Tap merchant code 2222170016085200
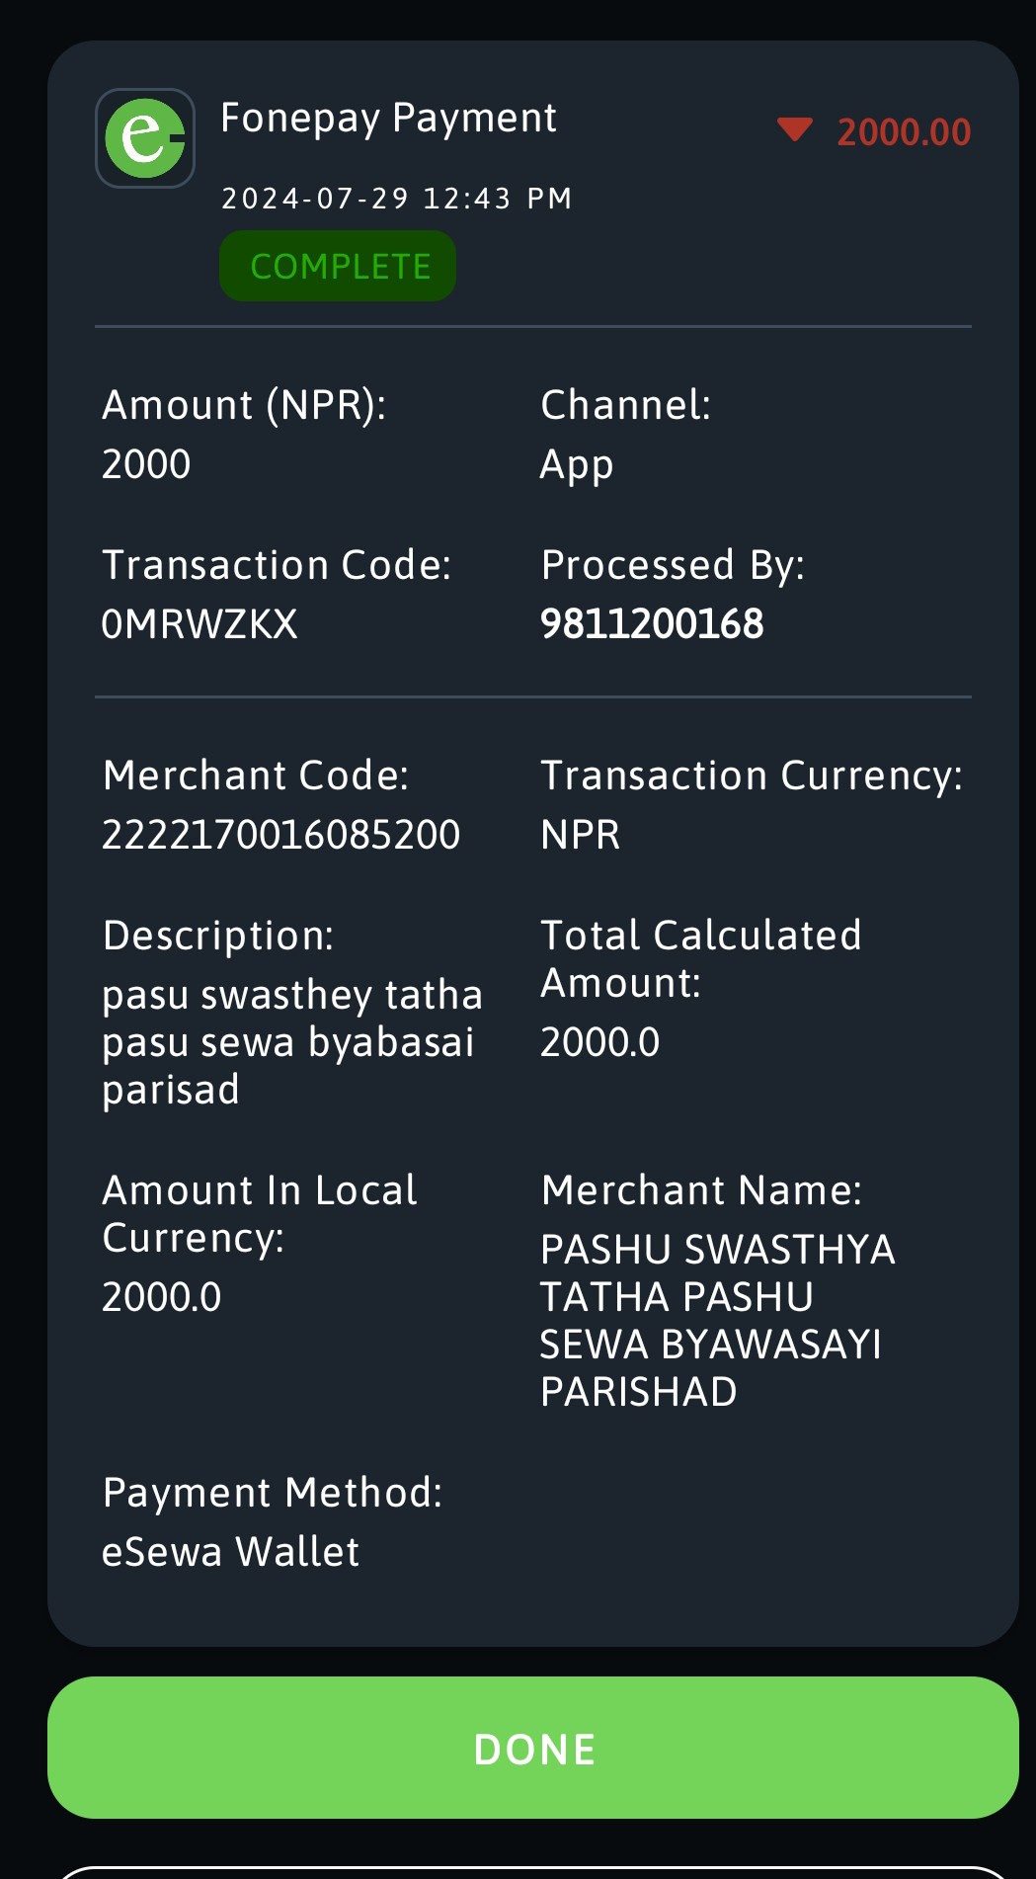This screenshot has width=1036, height=1879. tap(281, 835)
